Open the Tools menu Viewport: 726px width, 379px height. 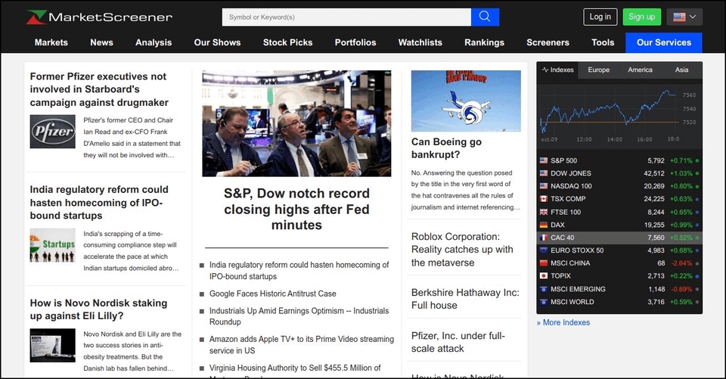(603, 42)
